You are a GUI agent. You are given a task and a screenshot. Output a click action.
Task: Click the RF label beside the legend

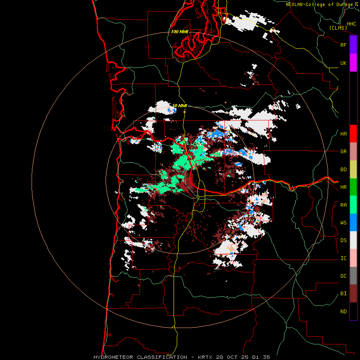click(343, 45)
